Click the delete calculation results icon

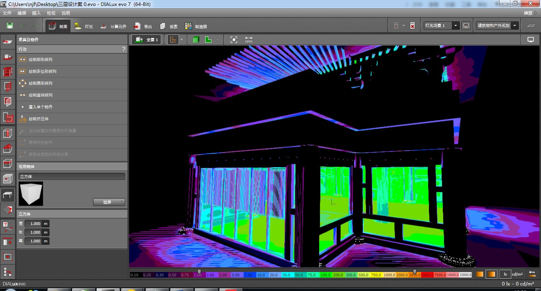click(x=412, y=26)
